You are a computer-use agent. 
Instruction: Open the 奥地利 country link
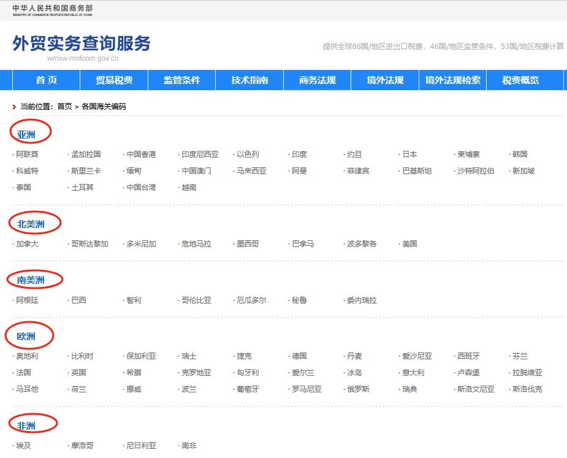27,356
